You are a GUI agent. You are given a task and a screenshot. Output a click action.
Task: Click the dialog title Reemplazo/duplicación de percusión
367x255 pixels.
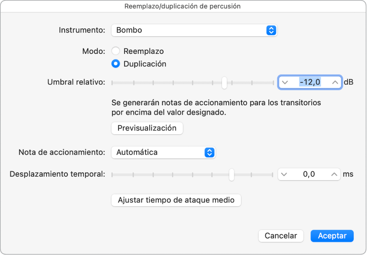click(x=183, y=6)
